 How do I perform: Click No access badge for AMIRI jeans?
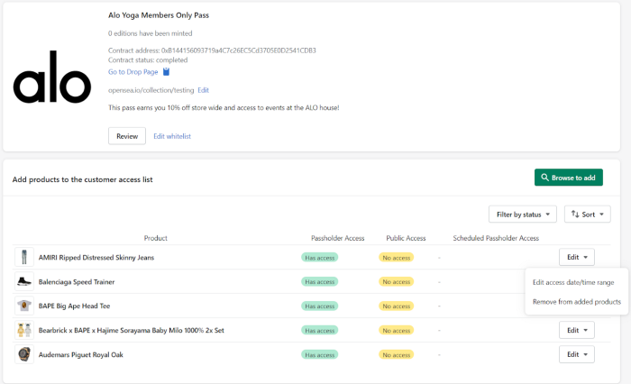397,258
